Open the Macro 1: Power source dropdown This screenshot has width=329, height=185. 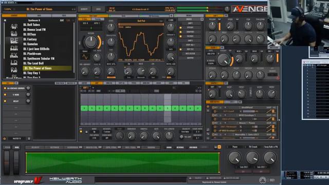click(247, 123)
